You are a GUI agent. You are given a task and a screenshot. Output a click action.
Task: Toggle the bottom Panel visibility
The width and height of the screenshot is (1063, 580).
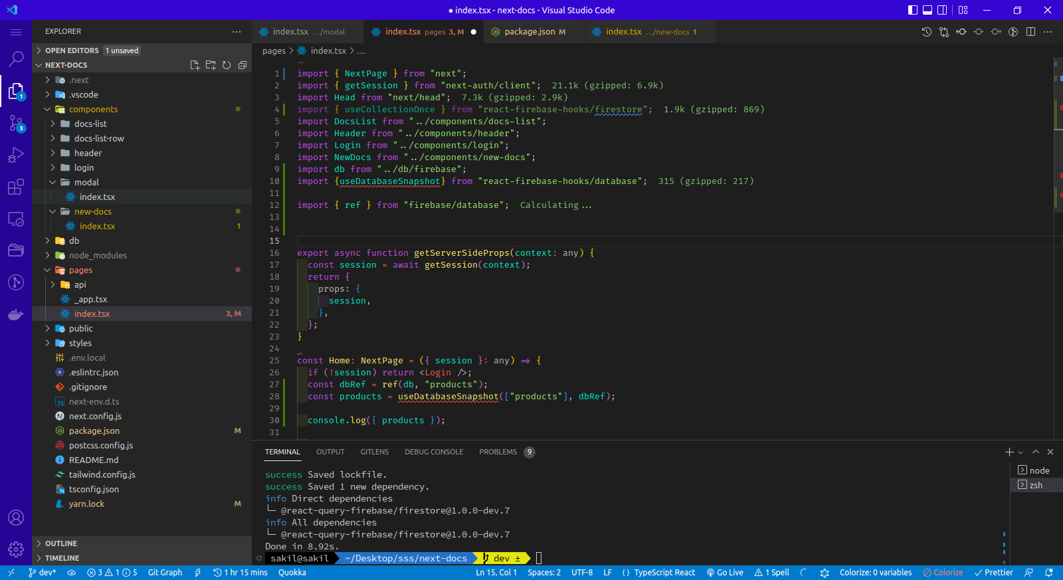coord(927,10)
